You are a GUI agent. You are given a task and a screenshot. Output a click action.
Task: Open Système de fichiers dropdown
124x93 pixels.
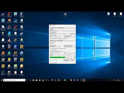tap(55, 47)
